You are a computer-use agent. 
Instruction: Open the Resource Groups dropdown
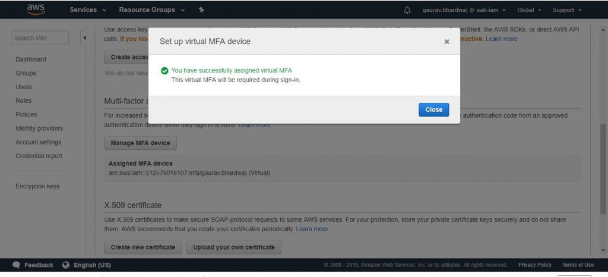pos(152,10)
